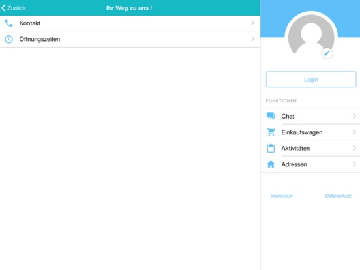Click the chevron beside Chat

(354, 116)
